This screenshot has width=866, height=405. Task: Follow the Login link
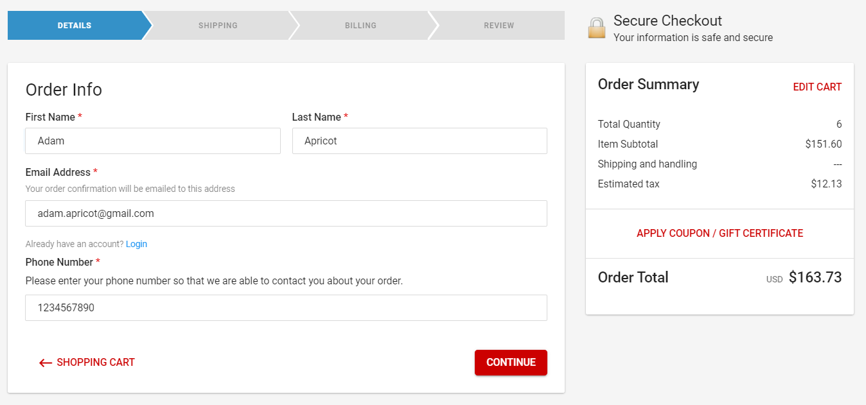click(x=136, y=244)
